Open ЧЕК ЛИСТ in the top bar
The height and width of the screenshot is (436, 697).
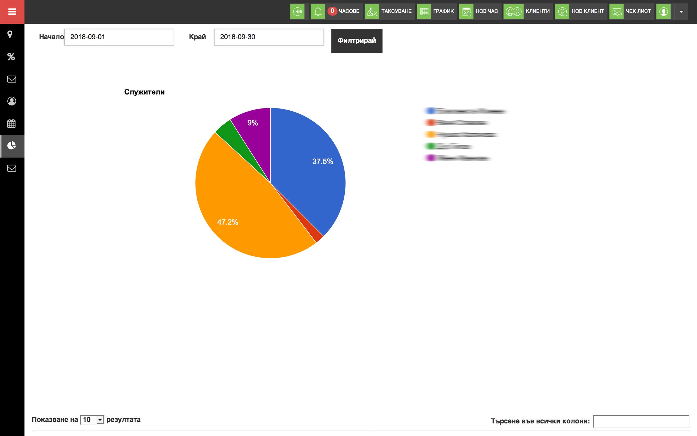click(632, 11)
